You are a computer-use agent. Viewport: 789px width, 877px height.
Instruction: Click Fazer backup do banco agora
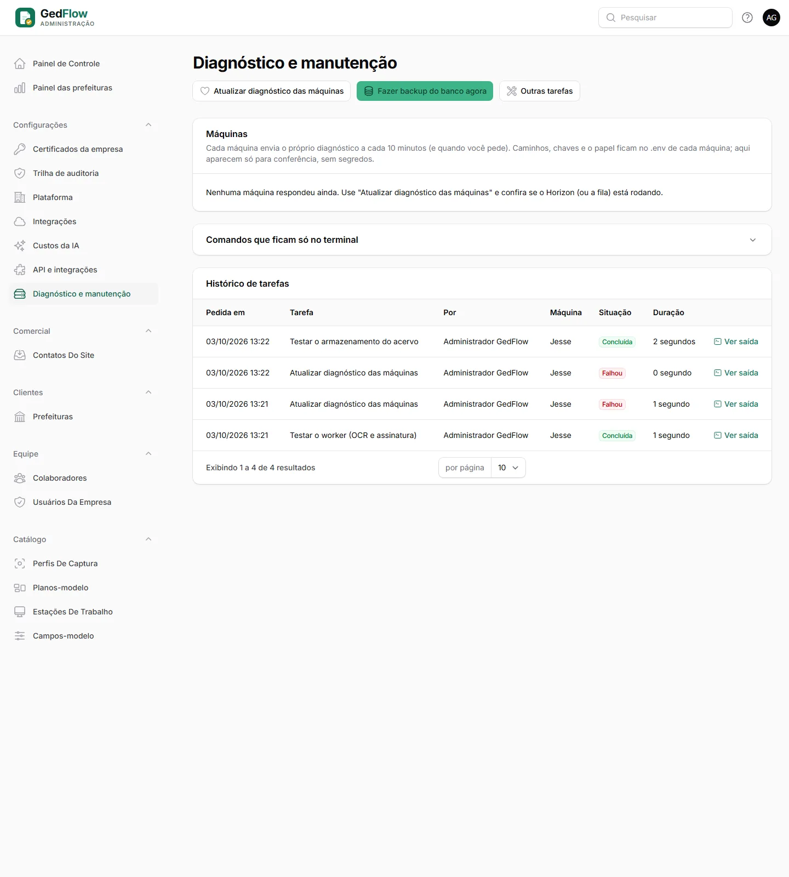[425, 91]
